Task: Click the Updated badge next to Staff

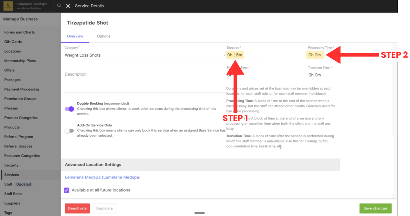Action: tap(24, 184)
